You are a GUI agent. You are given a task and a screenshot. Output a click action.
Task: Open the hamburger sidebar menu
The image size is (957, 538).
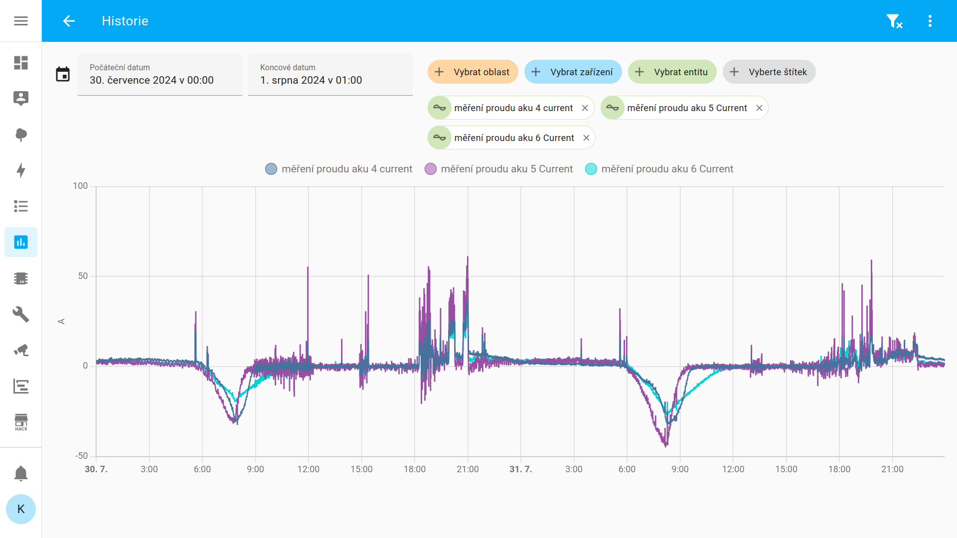coord(20,21)
